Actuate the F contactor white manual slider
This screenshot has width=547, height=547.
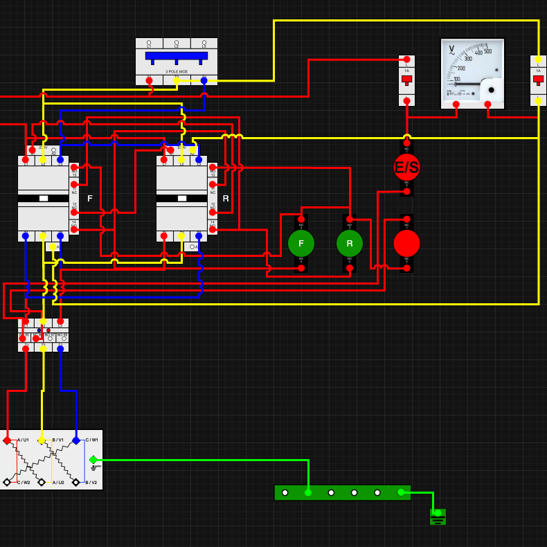[x=44, y=199]
